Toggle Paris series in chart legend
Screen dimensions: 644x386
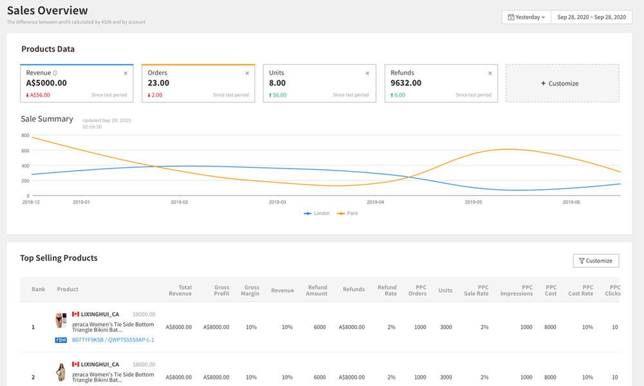347,213
